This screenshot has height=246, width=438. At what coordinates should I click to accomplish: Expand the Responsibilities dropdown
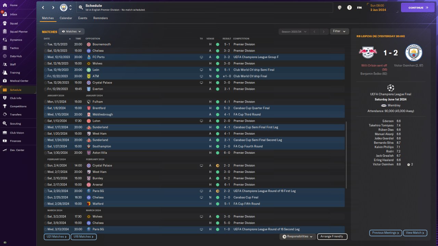(x=297, y=236)
